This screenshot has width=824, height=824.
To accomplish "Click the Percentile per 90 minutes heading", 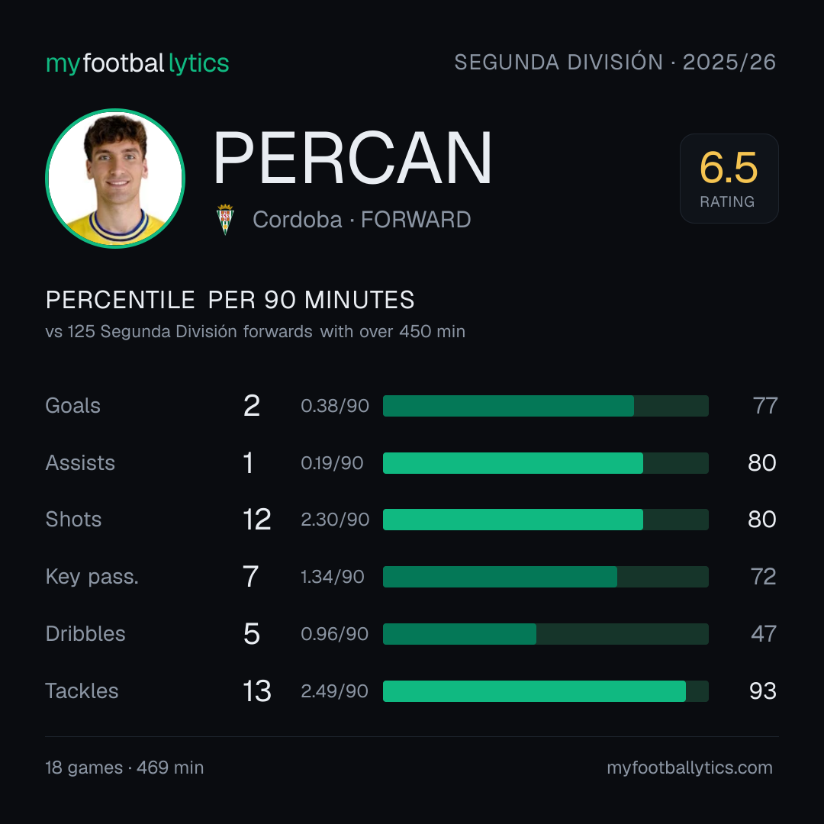I will 230,300.
